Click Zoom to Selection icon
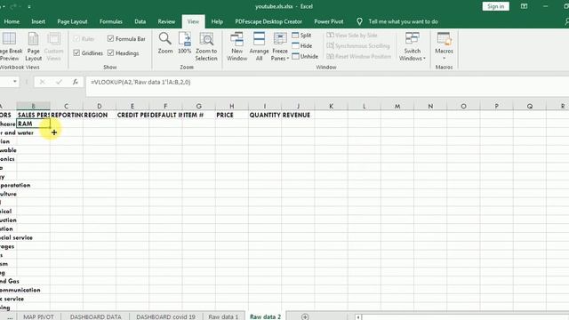 click(206, 39)
